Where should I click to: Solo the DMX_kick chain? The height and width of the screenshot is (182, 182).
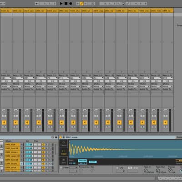point(47,145)
